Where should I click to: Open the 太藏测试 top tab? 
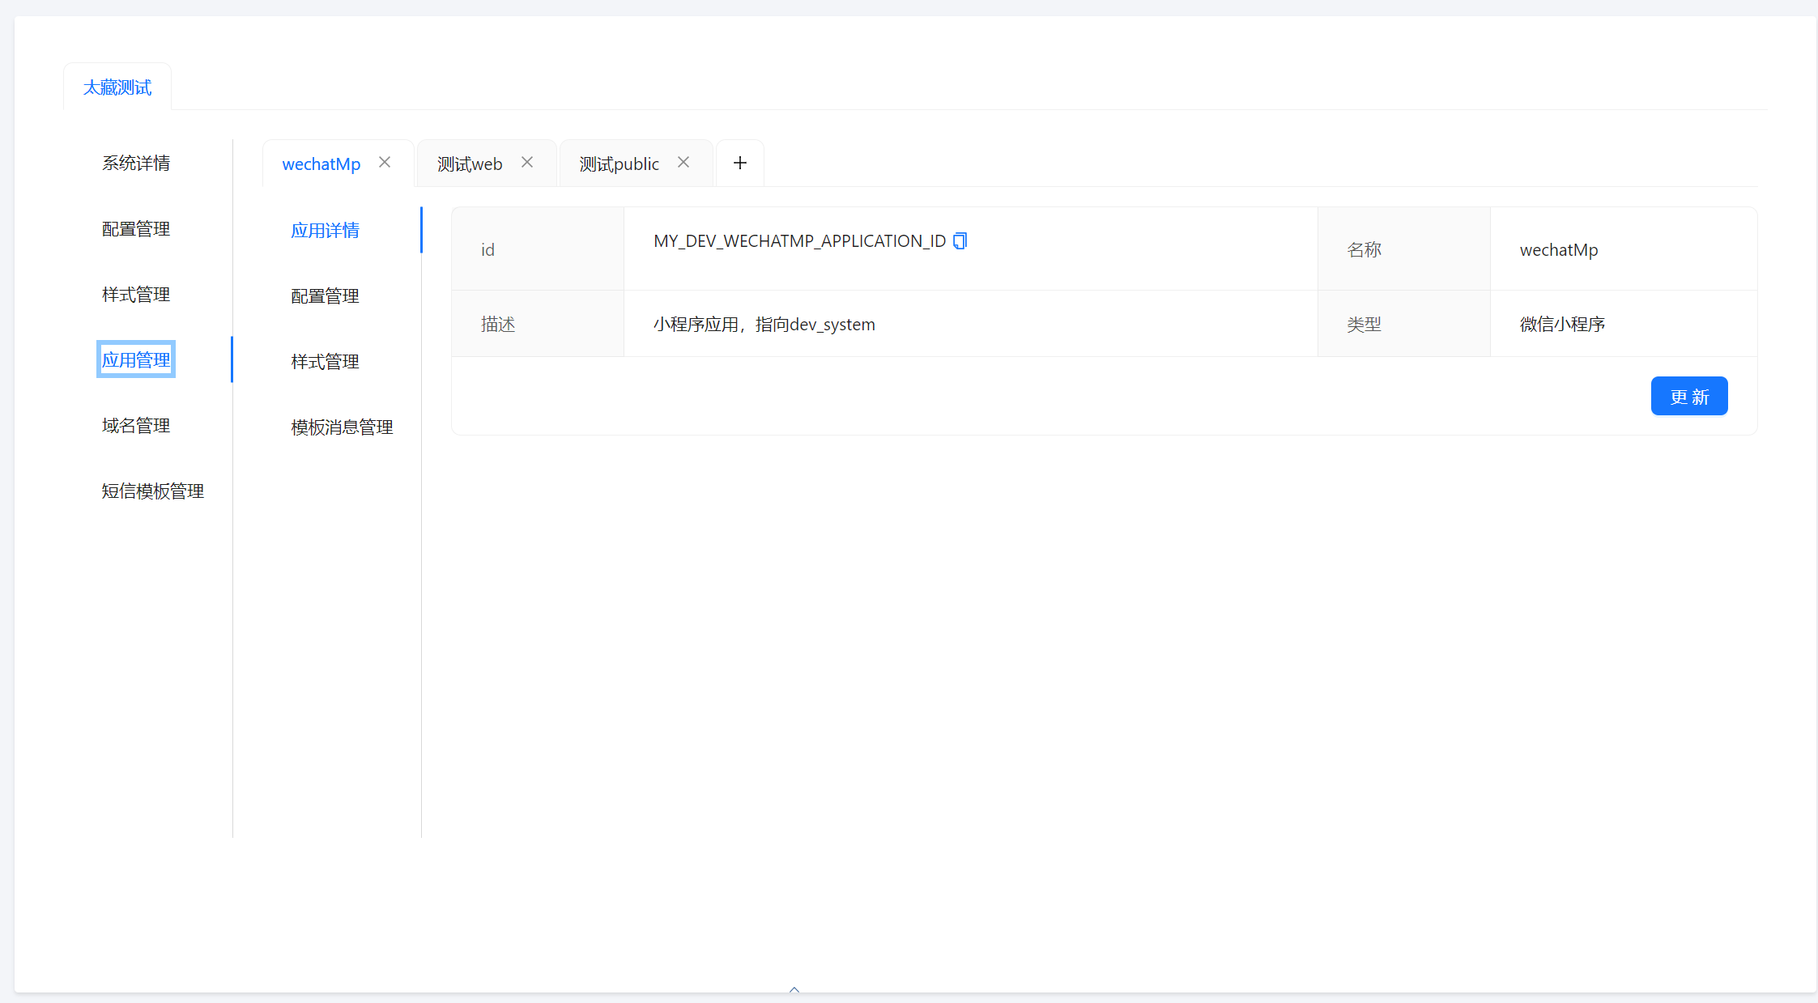point(117,87)
